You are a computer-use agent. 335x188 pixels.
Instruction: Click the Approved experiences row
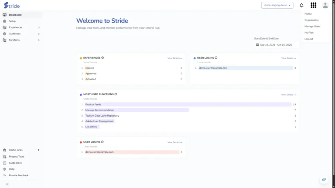(131, 74)
